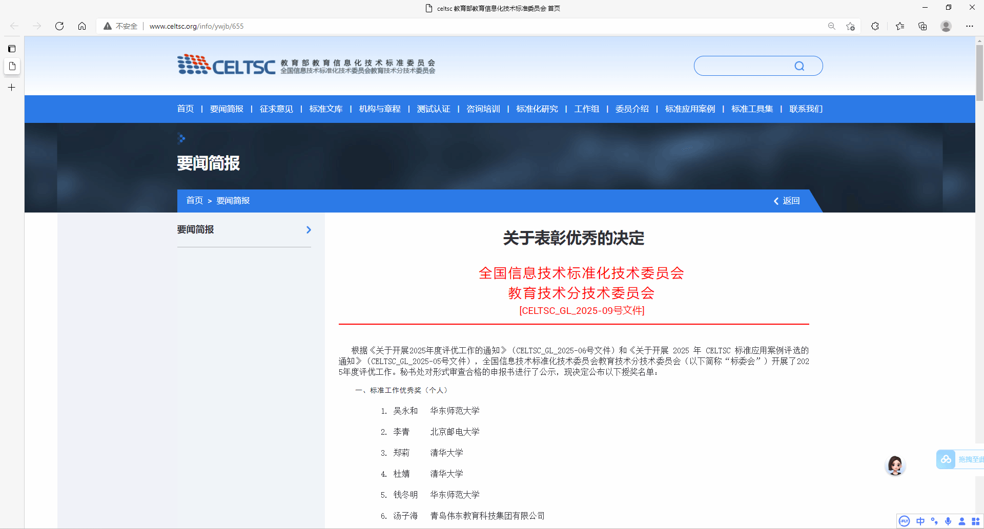This screenshot has width=984, height=529.
Task: Open the browser Collections icon
Action: [922, 26]
